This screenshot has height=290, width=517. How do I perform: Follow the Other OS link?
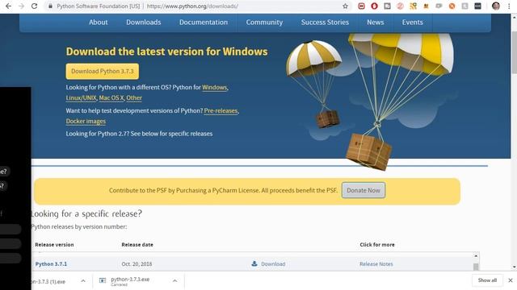(x=134, y=98)
